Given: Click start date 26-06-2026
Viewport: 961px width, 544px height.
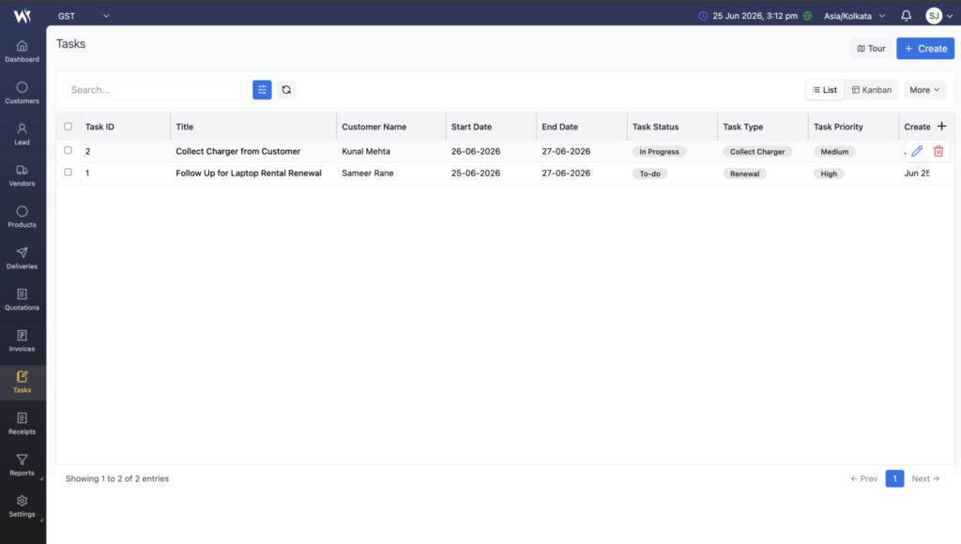Looking at the screenshot, I should (x=476, y=151).
